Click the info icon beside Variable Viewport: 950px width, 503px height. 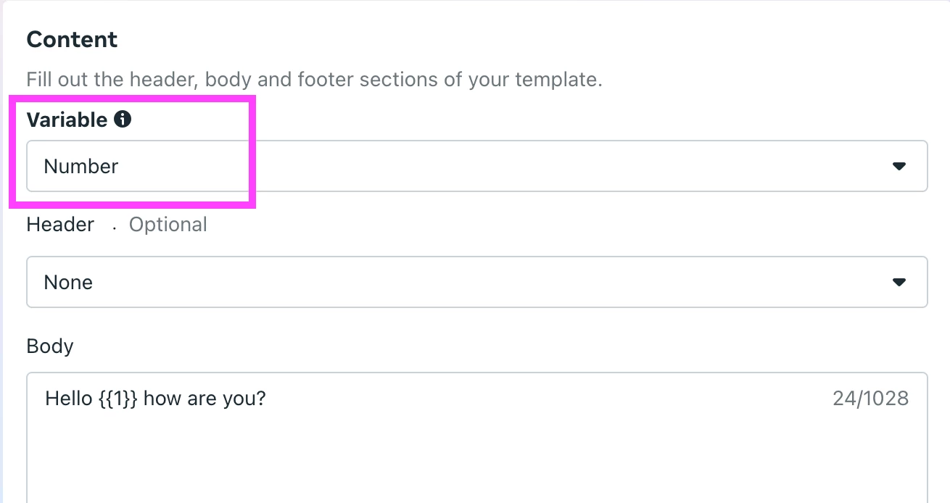(x=123, y=120)
